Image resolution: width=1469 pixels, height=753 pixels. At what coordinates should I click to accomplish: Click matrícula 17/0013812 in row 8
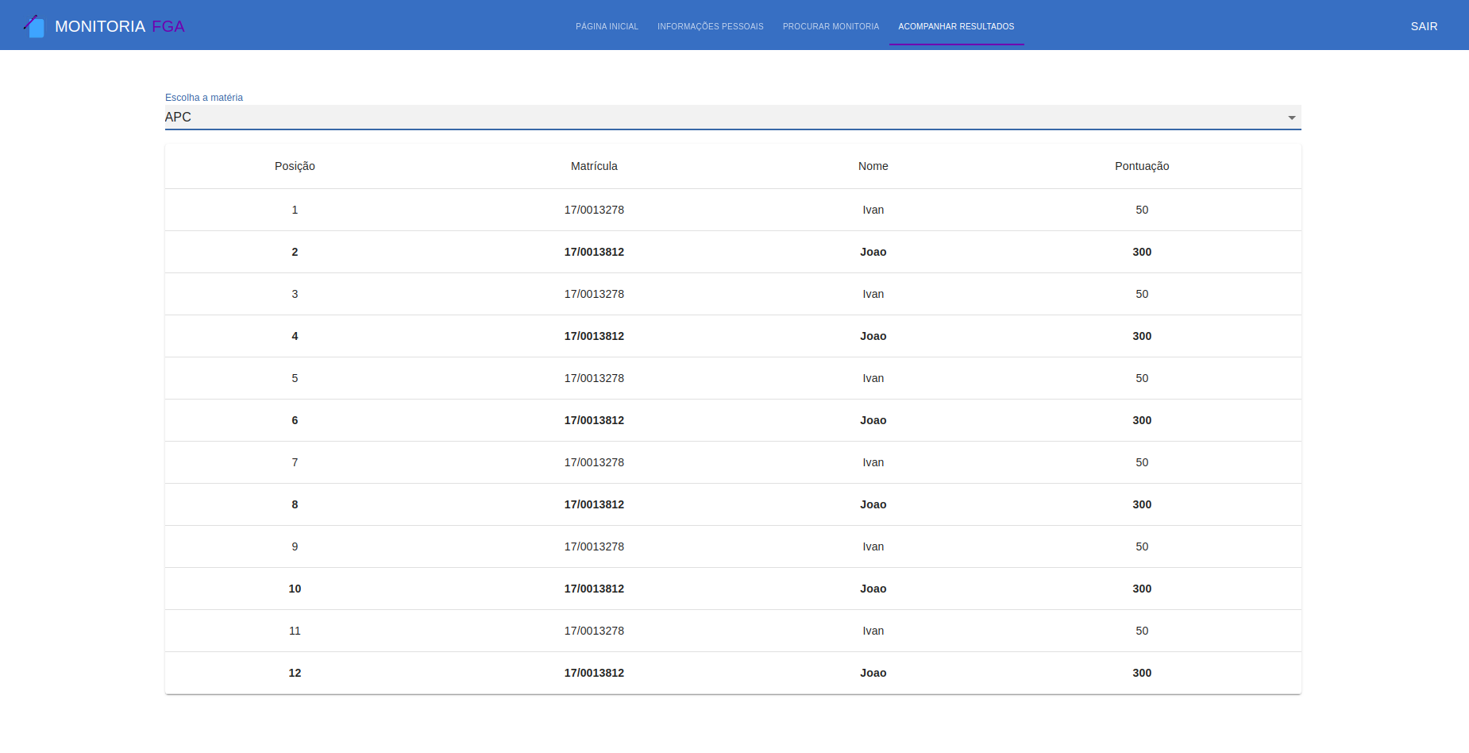[594, 504]
